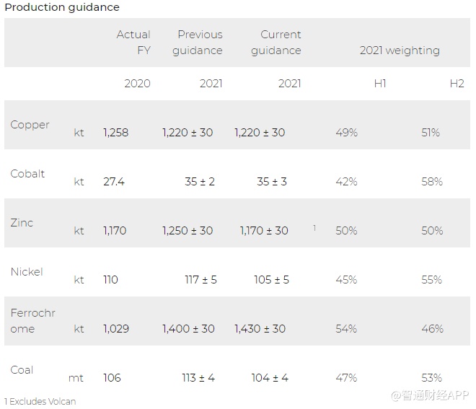Select the Ferrochrome row label

(33, 321)
